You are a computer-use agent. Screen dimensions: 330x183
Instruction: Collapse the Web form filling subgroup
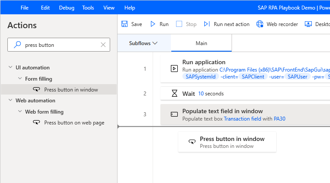pos(20,111)
